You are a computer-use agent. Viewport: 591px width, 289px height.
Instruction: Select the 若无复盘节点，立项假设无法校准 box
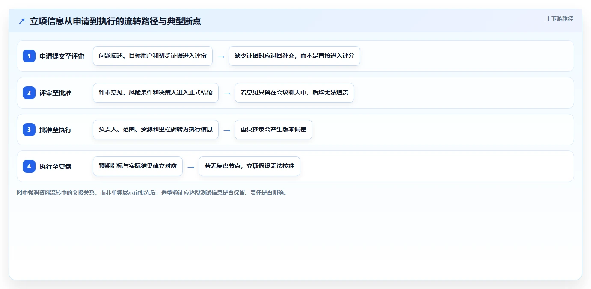pyautogui.click(x=249, y=166)
